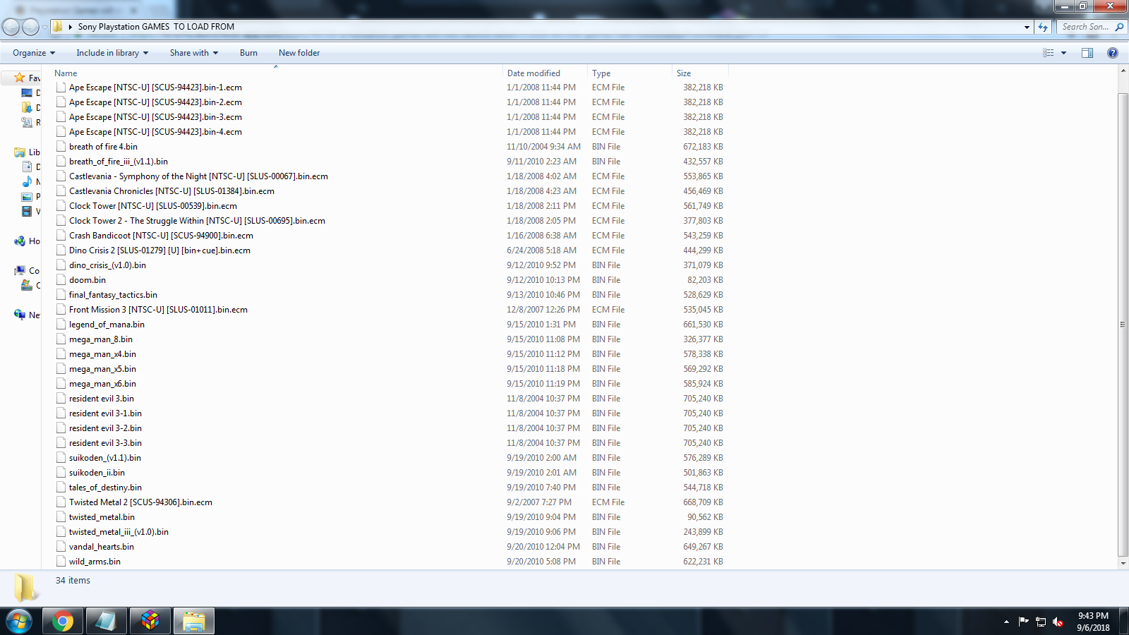
Task: Click the breadcrumb arrow before folder name
Action: pos(71,27)
